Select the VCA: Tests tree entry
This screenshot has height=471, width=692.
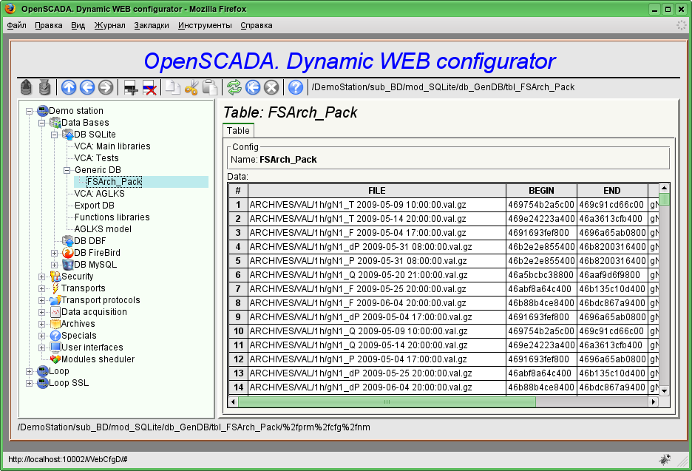pos(96,158)
